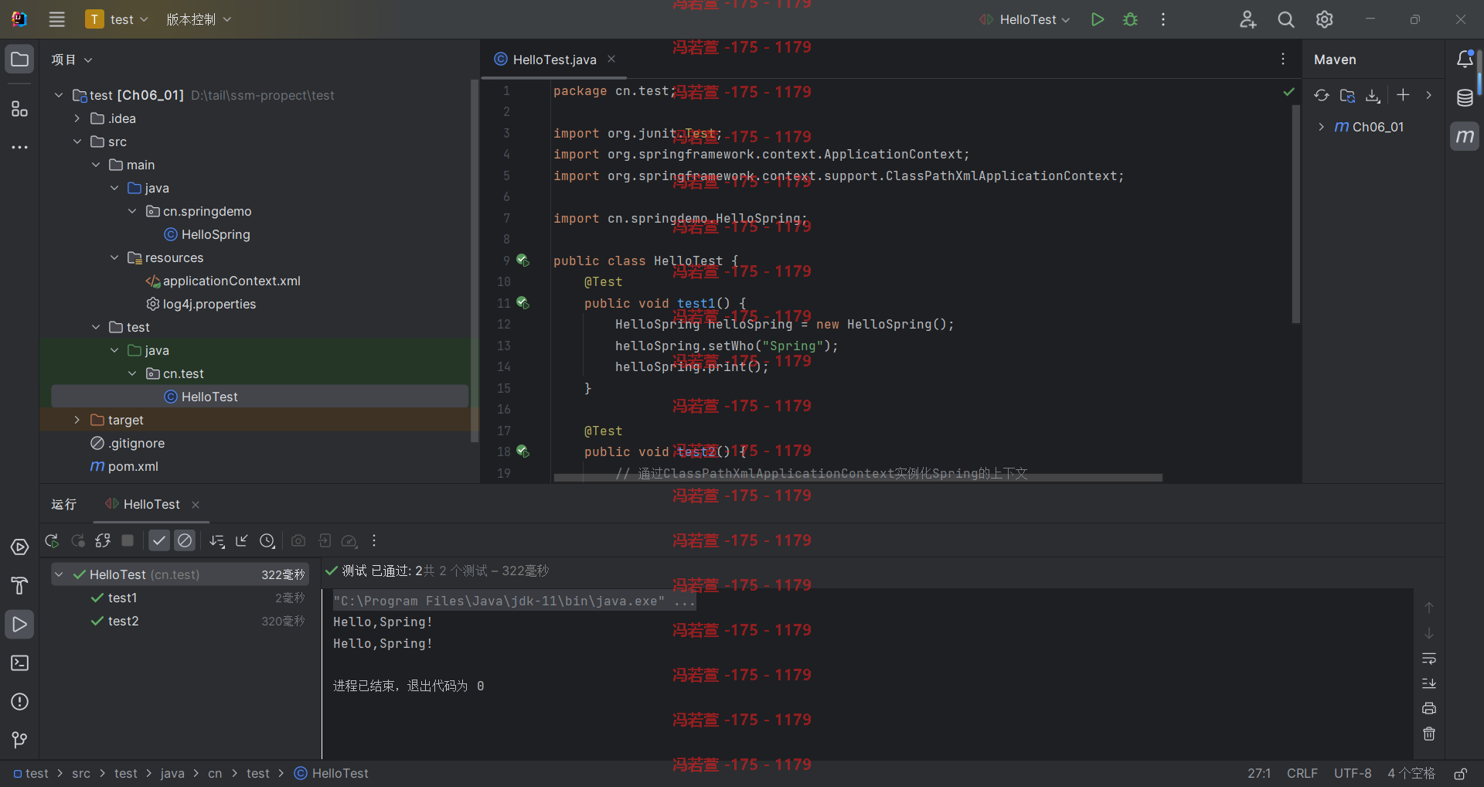1484x787 pixels.
Task: Clear console output with trash icon
Action: 1429,734
